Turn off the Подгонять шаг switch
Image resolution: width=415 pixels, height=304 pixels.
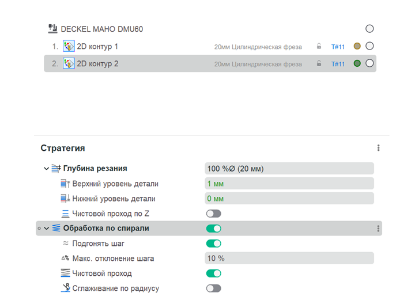[214, 244]
